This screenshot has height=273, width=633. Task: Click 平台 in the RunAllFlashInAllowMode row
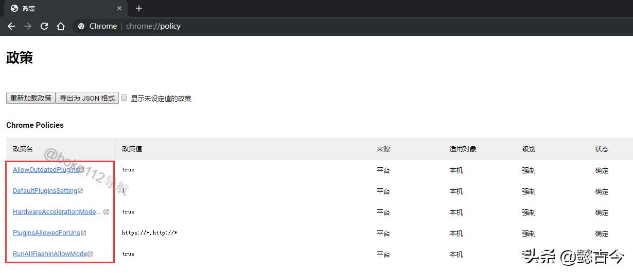(x=383, y=255)
